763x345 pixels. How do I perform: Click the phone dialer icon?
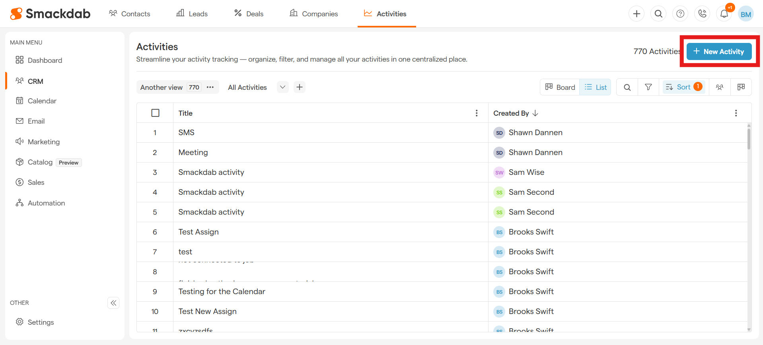click(702, 14)
